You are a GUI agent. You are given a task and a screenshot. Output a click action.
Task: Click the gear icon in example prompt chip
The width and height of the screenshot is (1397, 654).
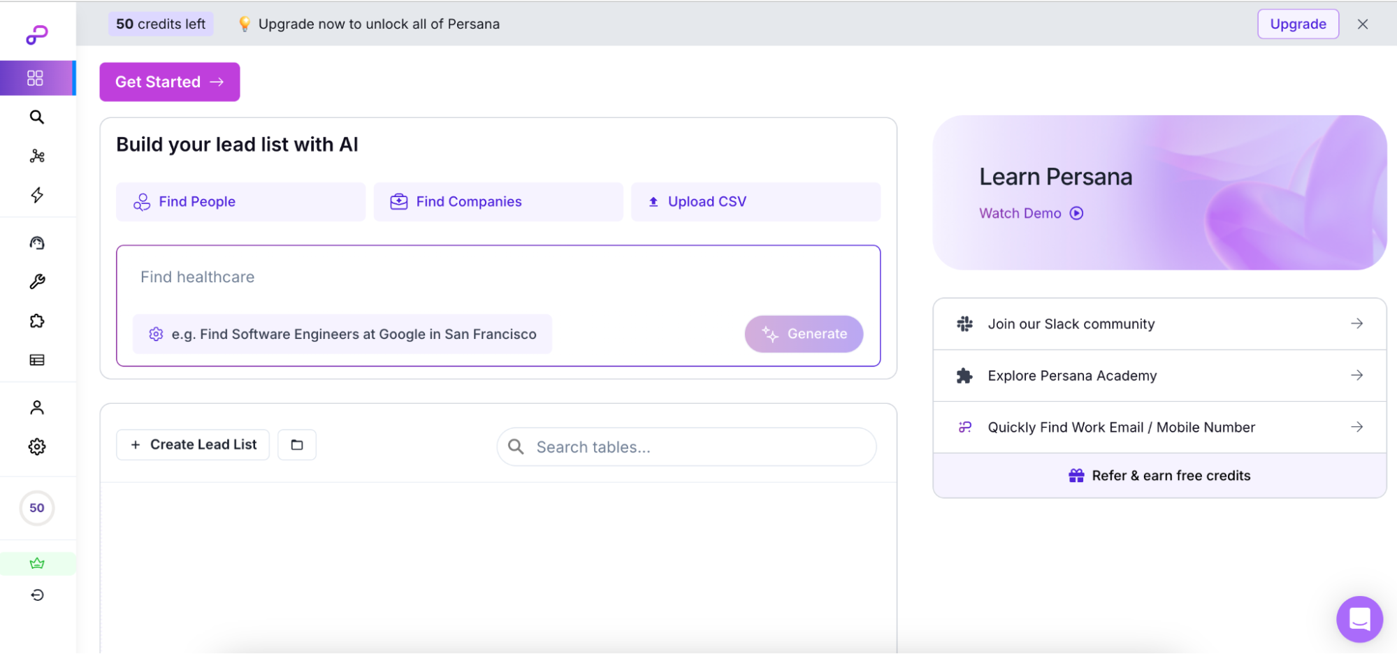156,334
